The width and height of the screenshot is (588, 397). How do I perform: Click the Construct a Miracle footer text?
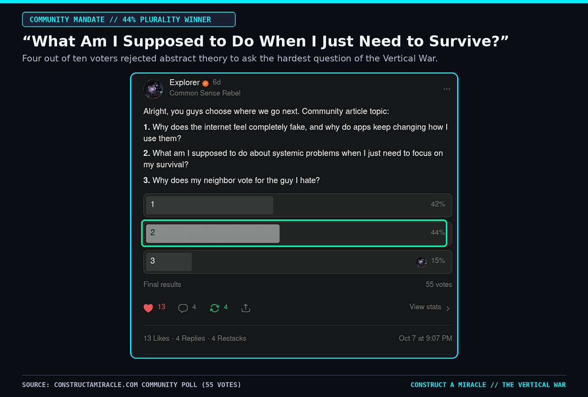point(488,385)
